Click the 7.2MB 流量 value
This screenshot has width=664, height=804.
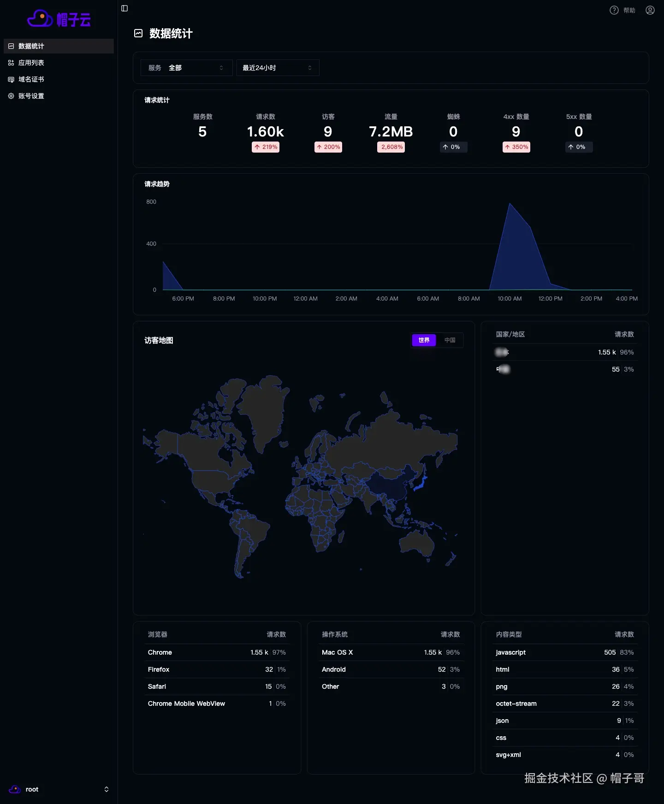391,132
